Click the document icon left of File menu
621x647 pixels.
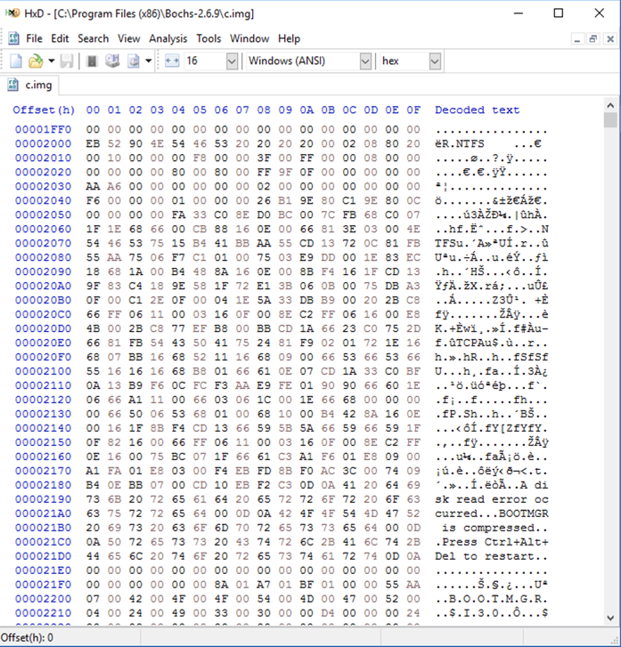coord(13,38)
